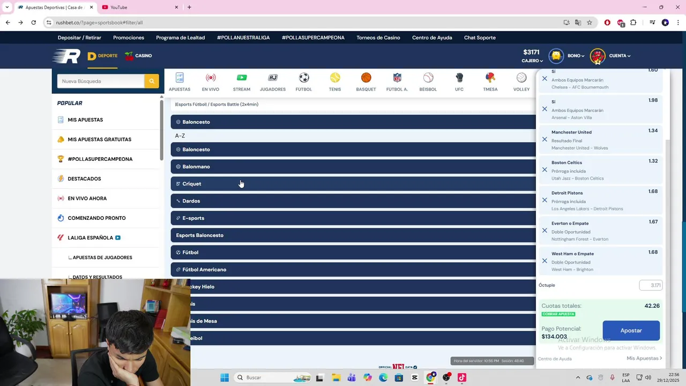Open Chat Soporte in top menu

coord(480,38)
